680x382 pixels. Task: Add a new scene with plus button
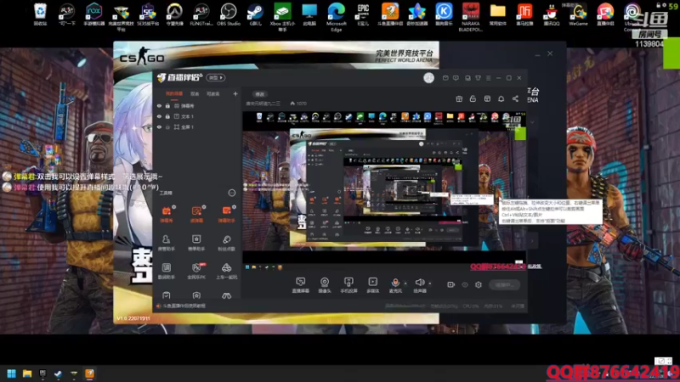[x=235, y=93]
